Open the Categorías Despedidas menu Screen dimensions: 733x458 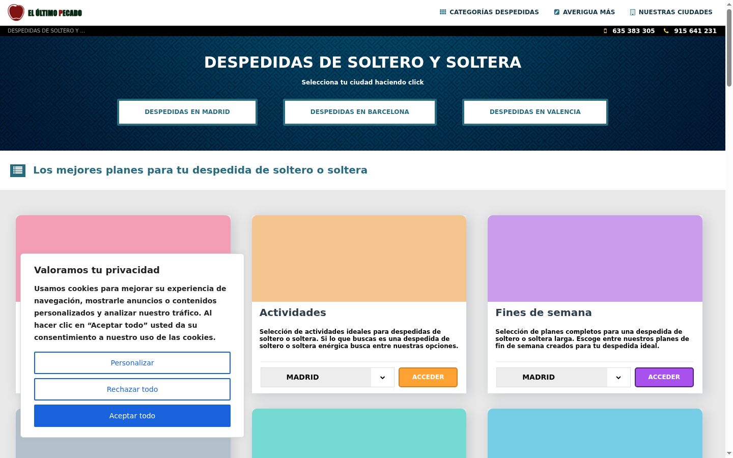tap(489, 12)
